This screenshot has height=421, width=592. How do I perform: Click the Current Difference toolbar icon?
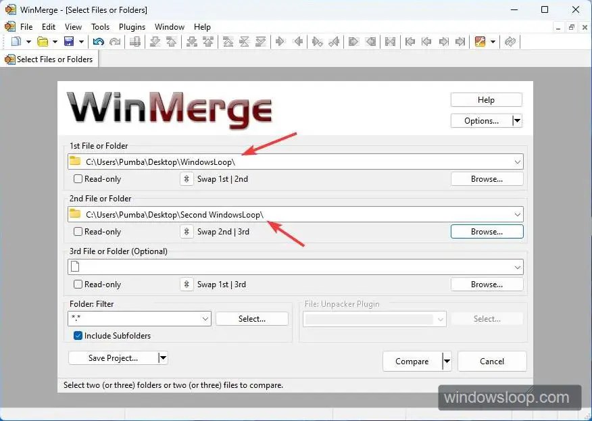tap(244, 41)
